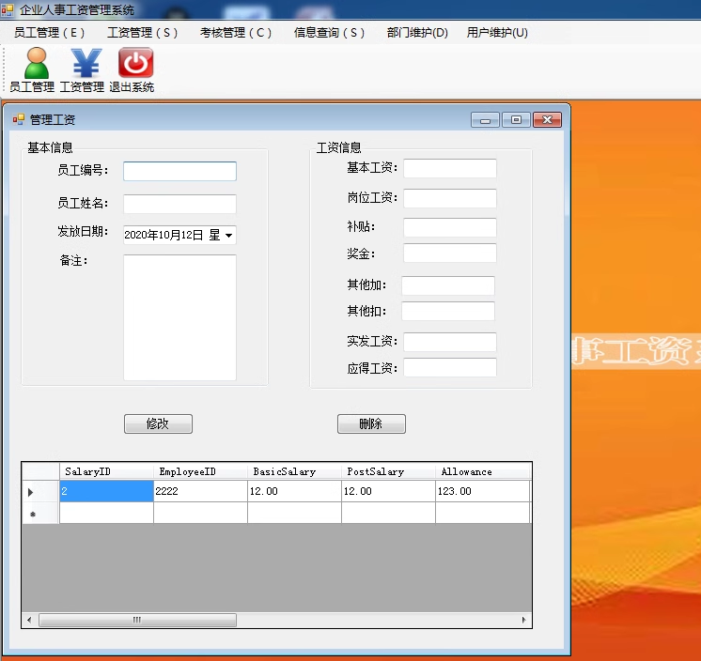The height and width of the screenshot is (661, 701).
Task: Maximize the 管理工资 window
Action: coord(516,119)
